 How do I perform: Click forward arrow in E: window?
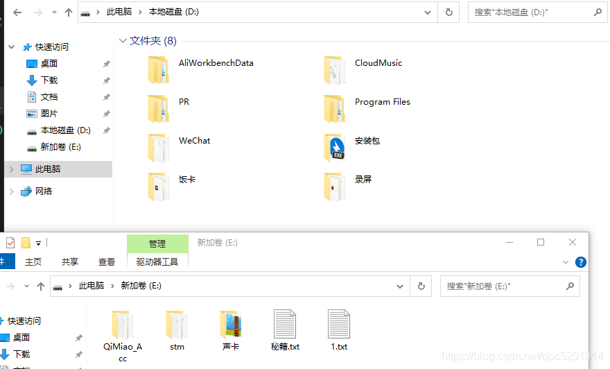click(x=10, y=286)
